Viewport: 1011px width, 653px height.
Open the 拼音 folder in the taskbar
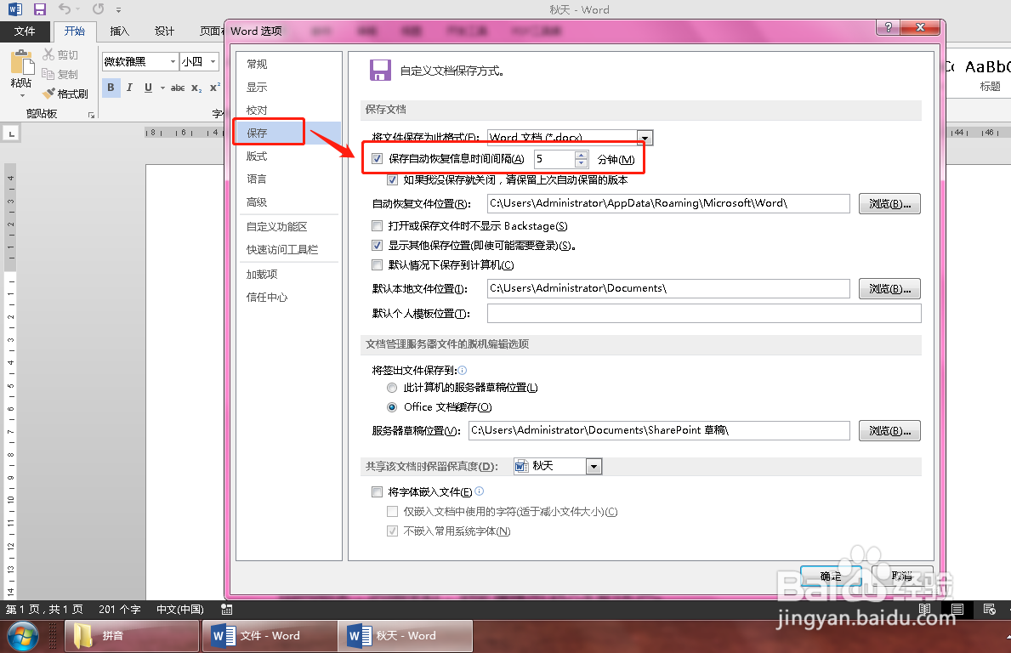132,636
